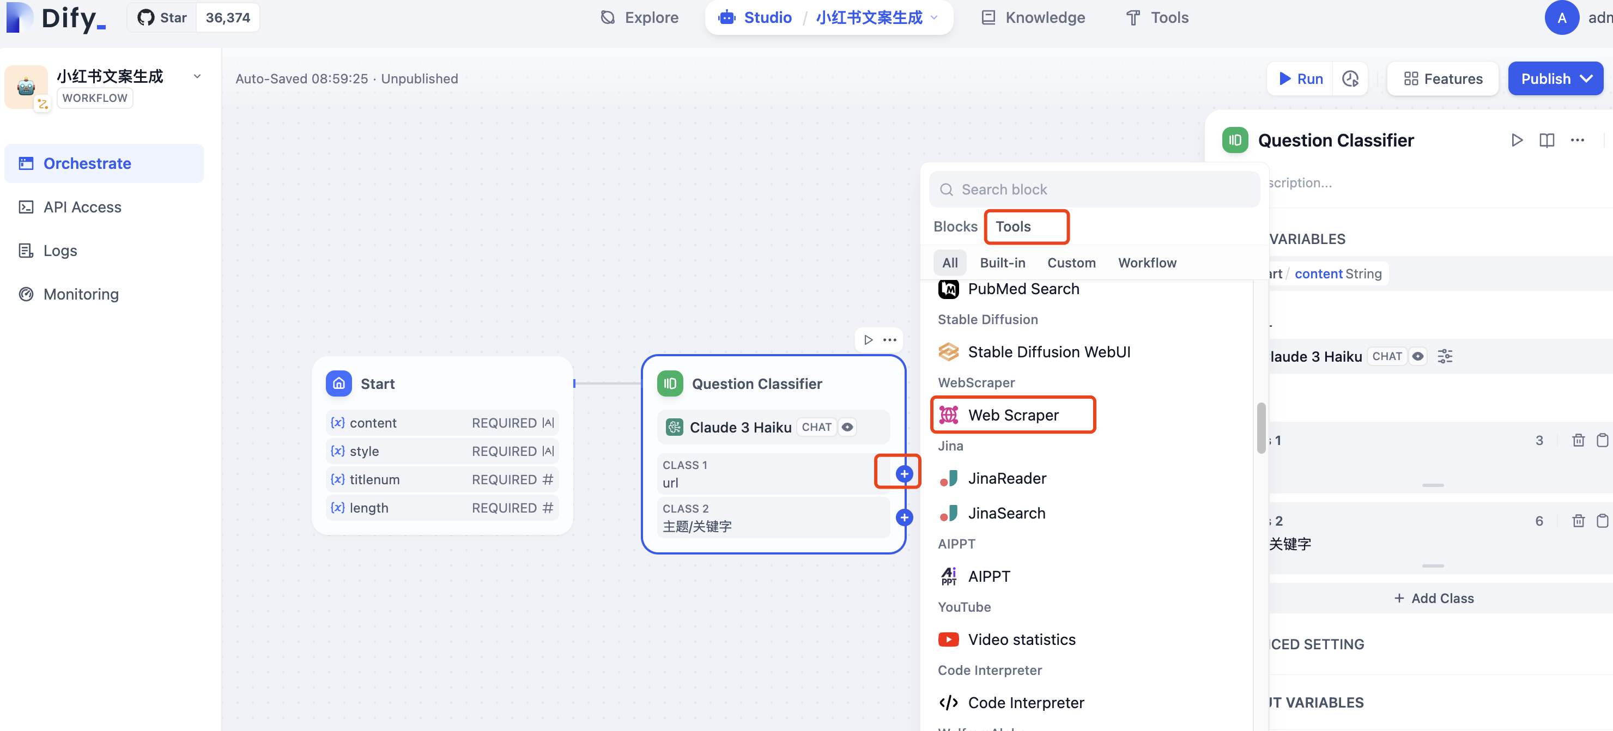Open the Dify logo home link
1613x731 pixels.
(x=56, y=17)
